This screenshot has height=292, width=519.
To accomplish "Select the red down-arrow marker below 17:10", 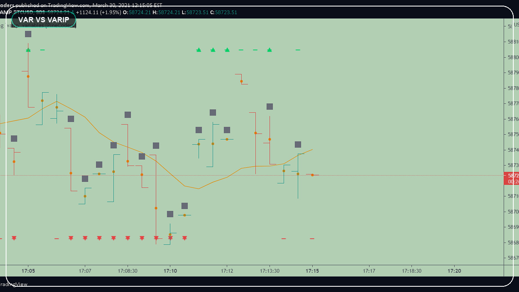I will [170, 238].
